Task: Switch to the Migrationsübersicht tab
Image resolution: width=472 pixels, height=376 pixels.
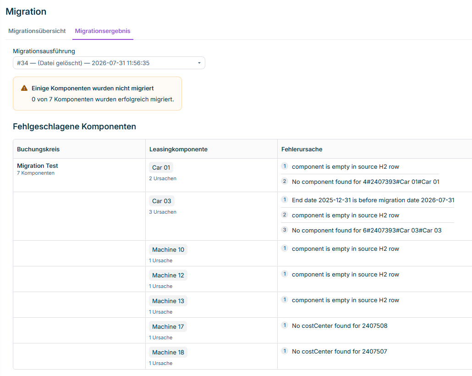Action: point(37,31)
